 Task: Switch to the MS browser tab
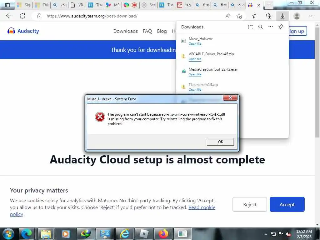point(113,5)
